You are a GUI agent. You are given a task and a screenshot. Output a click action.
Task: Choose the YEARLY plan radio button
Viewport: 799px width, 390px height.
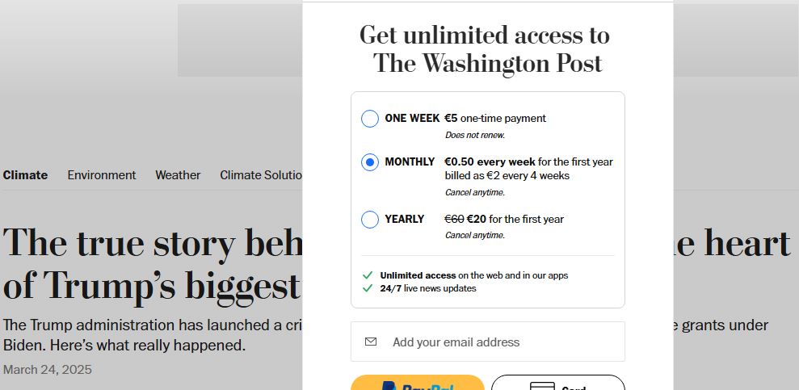pos(370,220)
